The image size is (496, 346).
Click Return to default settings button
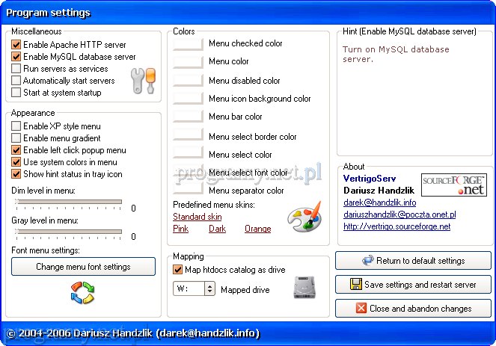(x=414, y=261)
